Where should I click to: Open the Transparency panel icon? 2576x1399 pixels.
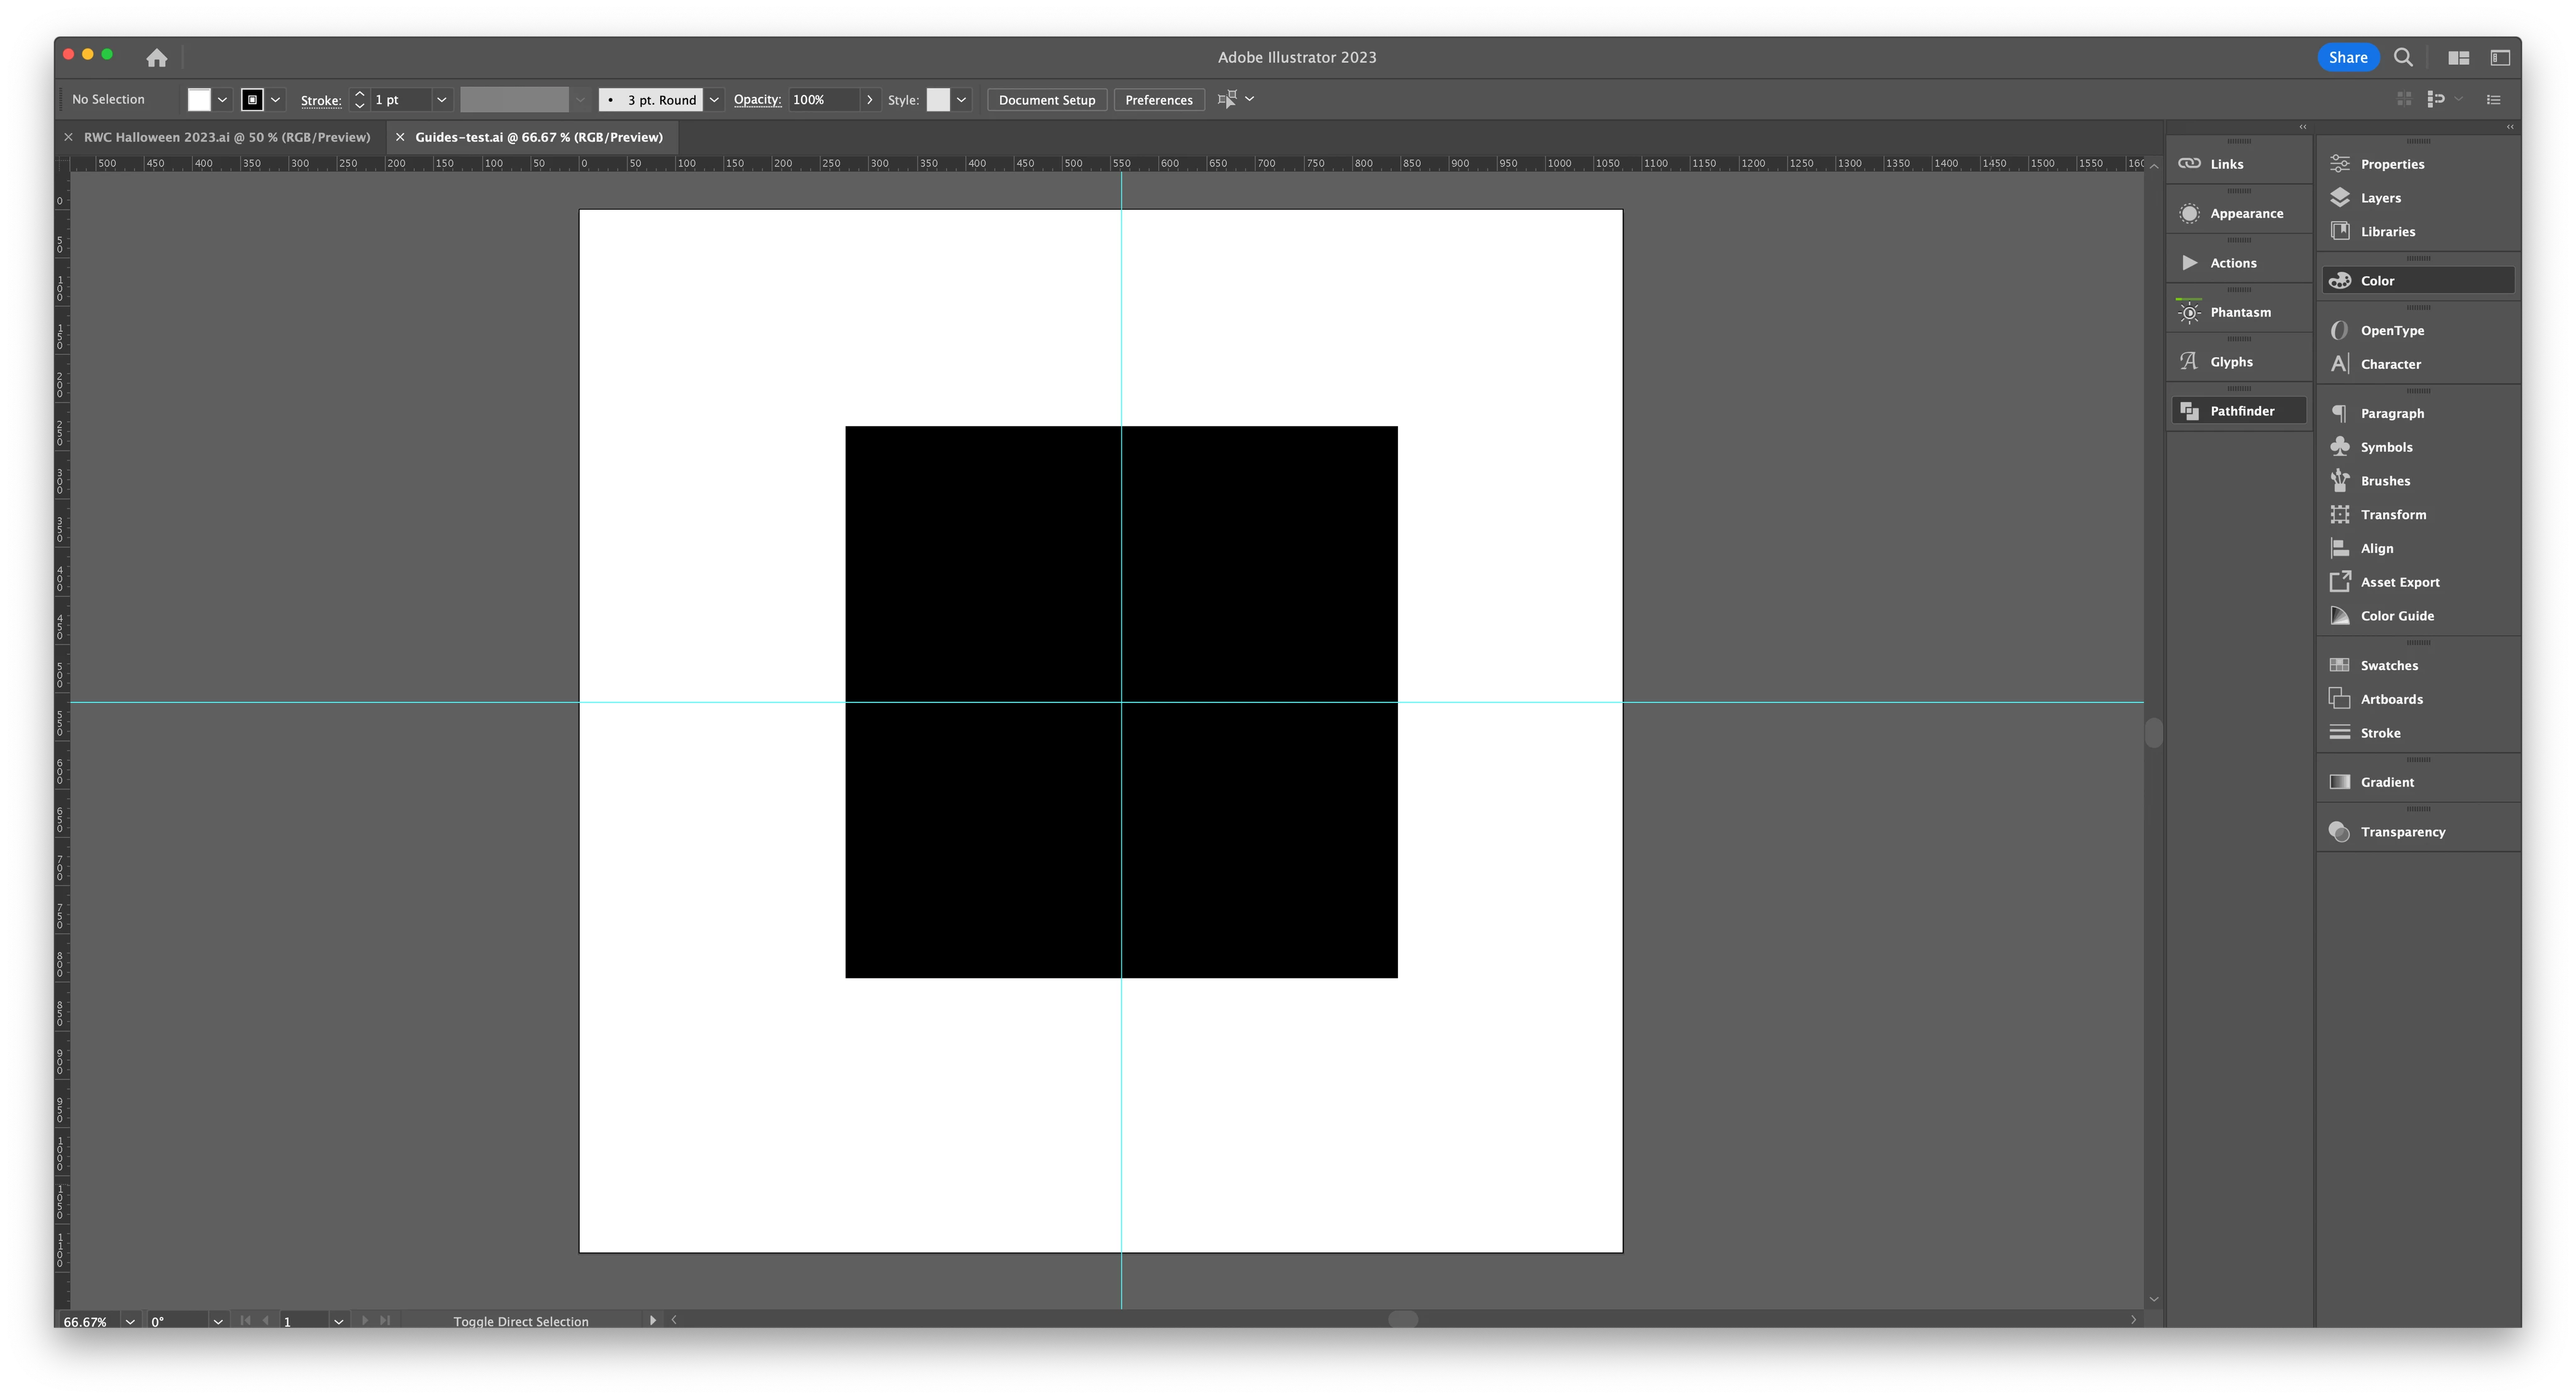point(2340,832)
